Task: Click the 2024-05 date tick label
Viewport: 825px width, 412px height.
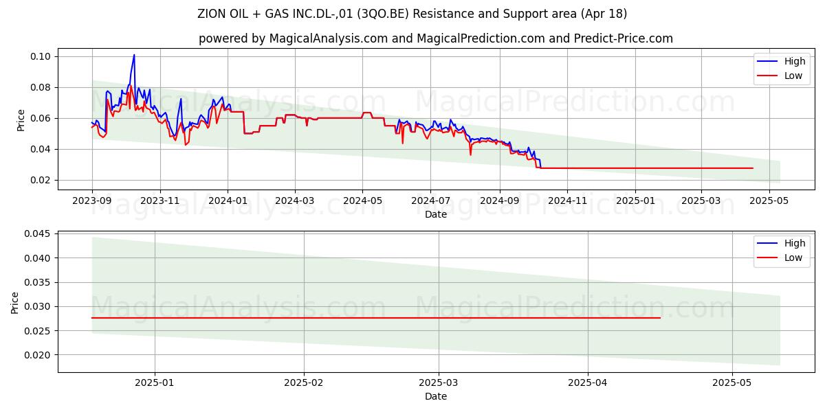Action: [362, 200]
